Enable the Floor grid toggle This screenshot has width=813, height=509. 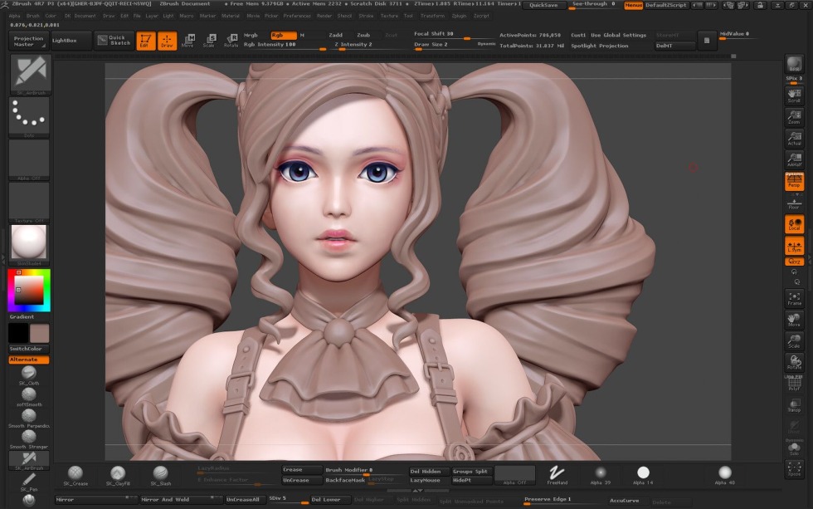795,202
